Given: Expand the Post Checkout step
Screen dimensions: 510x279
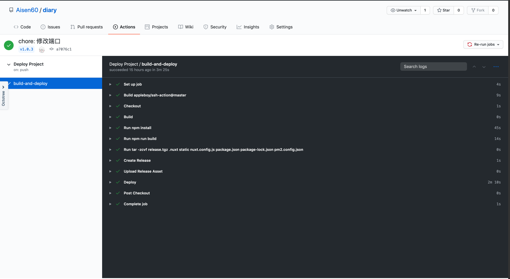Looking at the screenshot, I should coord(110,193).
